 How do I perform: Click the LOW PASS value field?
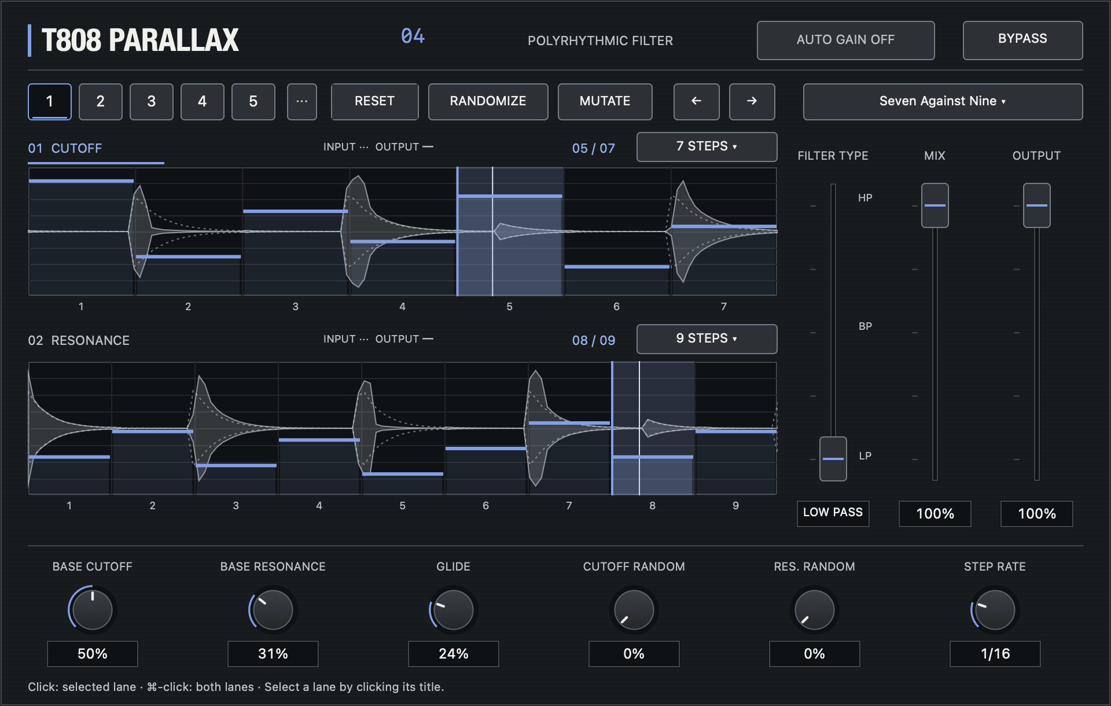[833, 513]
